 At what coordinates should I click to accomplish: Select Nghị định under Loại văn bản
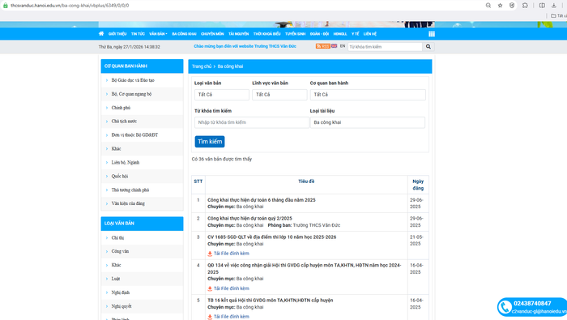[121, 292]
